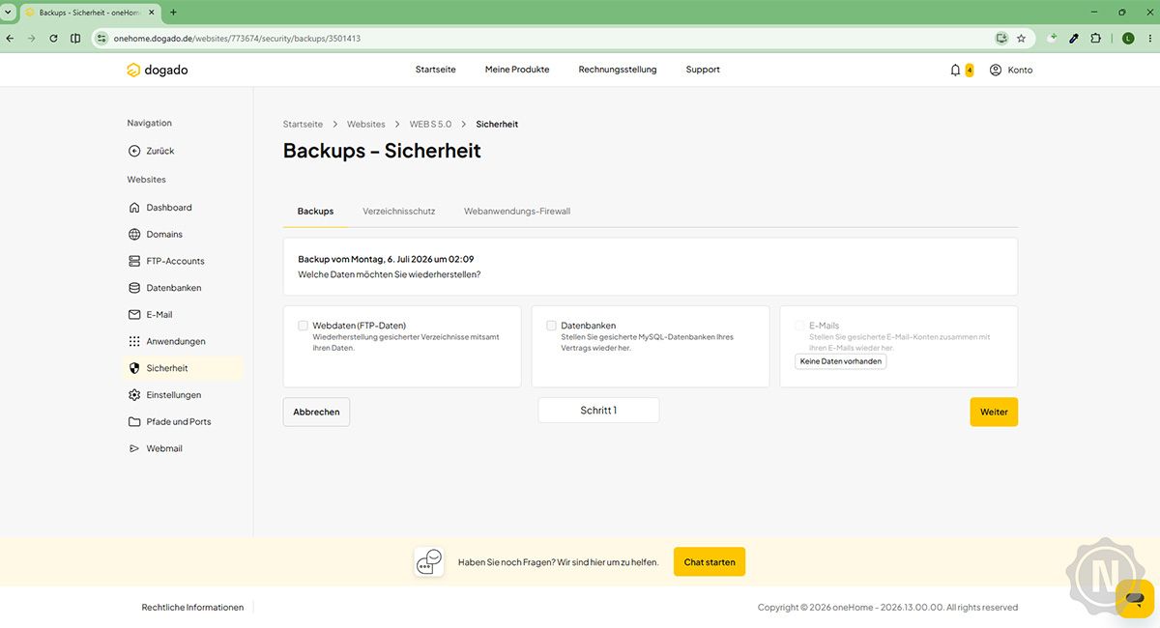Click the Domains globe icon

[134, 234]
